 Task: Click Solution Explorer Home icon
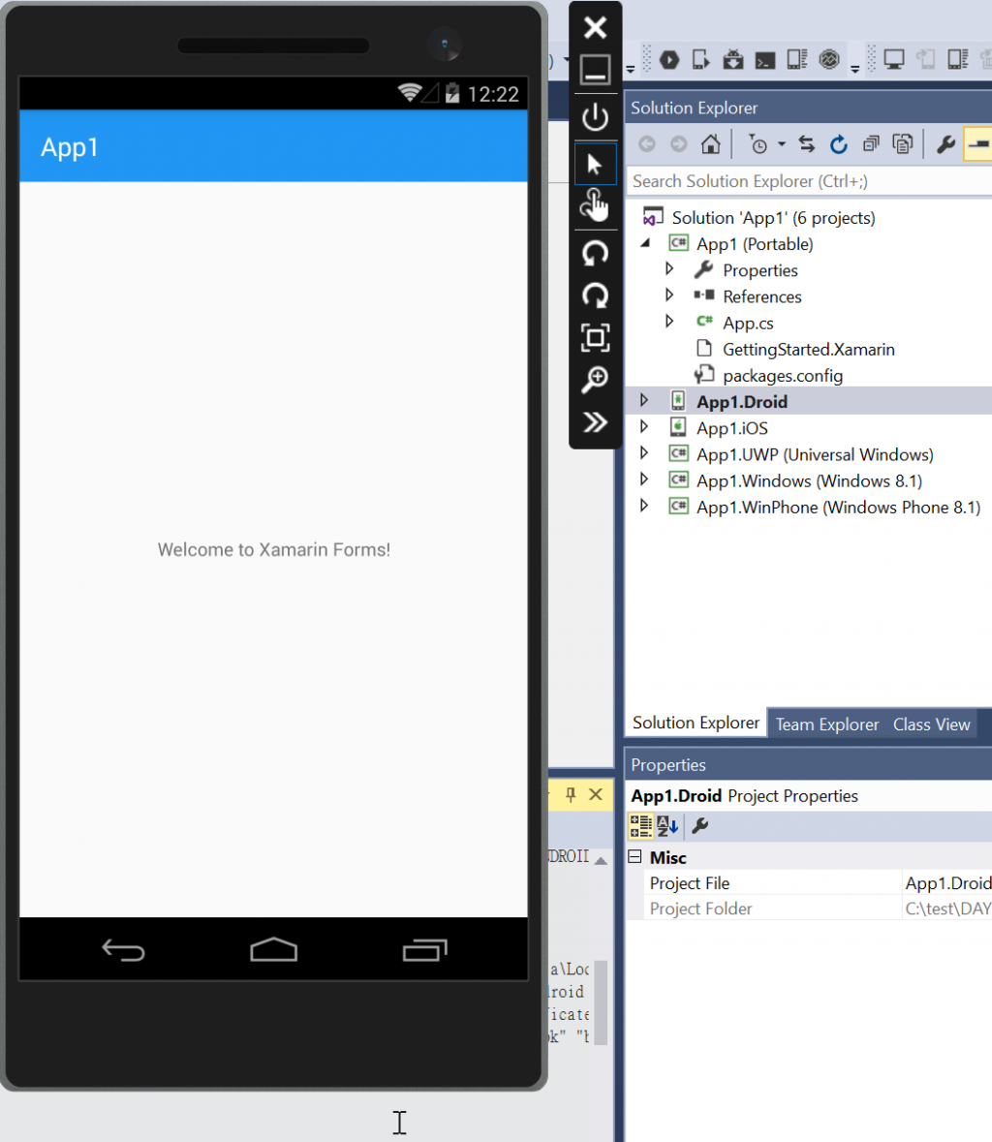(710, 144)
